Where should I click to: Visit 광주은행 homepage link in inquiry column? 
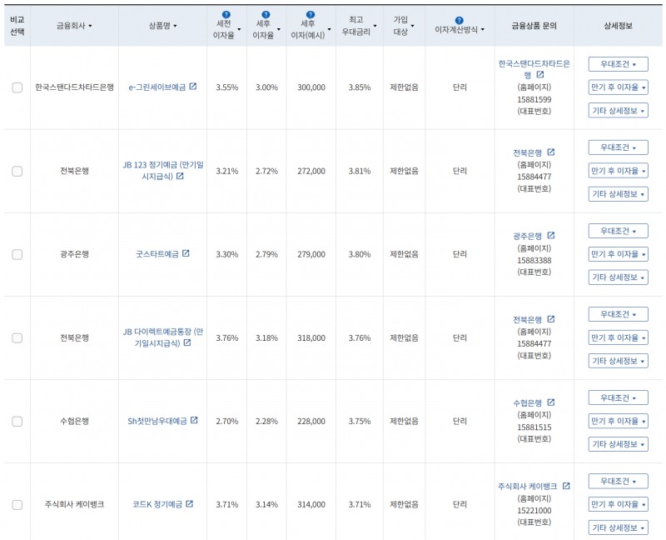[528, 236]
